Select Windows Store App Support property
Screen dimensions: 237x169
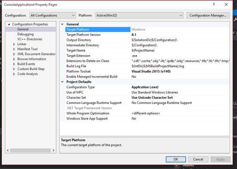click(x=87, y=119)
